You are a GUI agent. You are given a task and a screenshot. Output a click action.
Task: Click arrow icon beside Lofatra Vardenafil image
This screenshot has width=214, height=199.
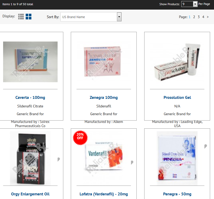(x=132, y=163)
